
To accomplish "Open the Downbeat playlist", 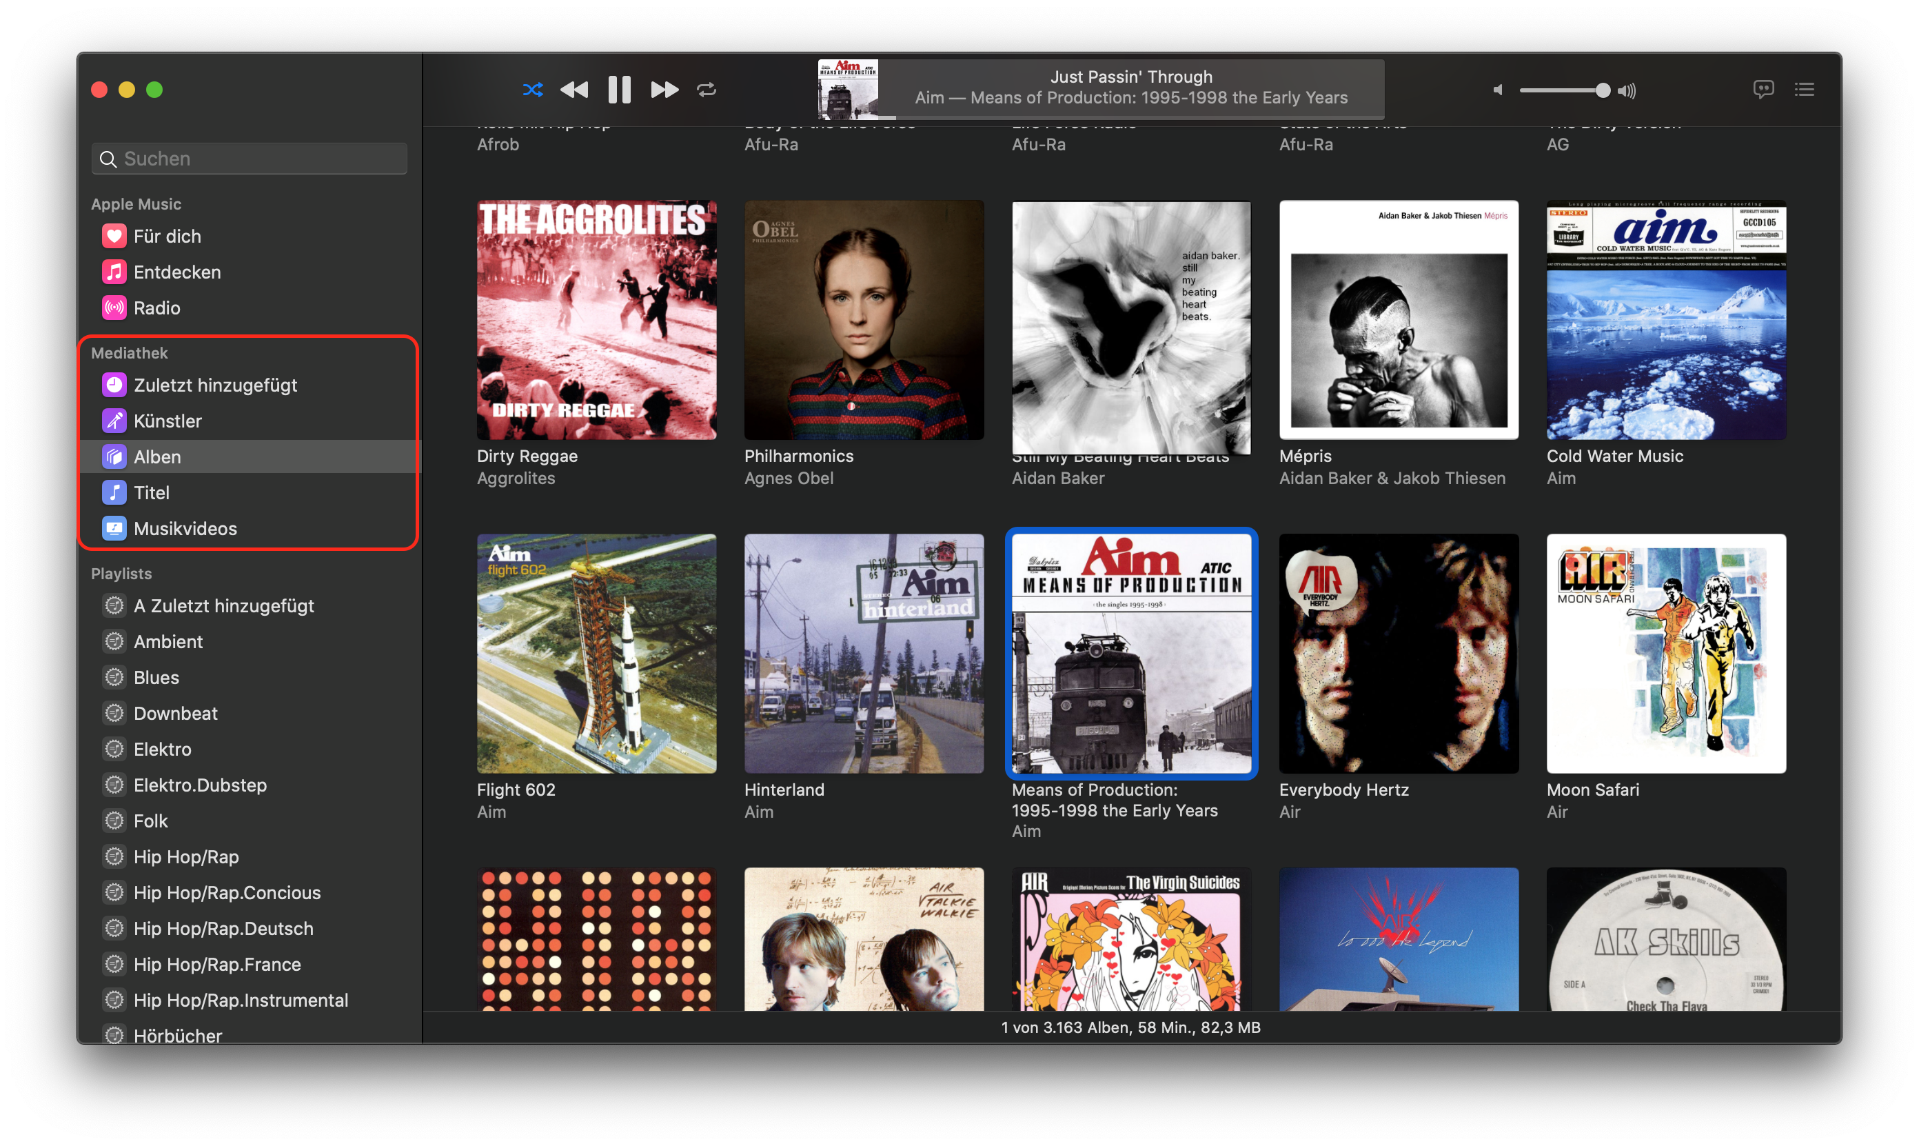I will coord(175,714).
